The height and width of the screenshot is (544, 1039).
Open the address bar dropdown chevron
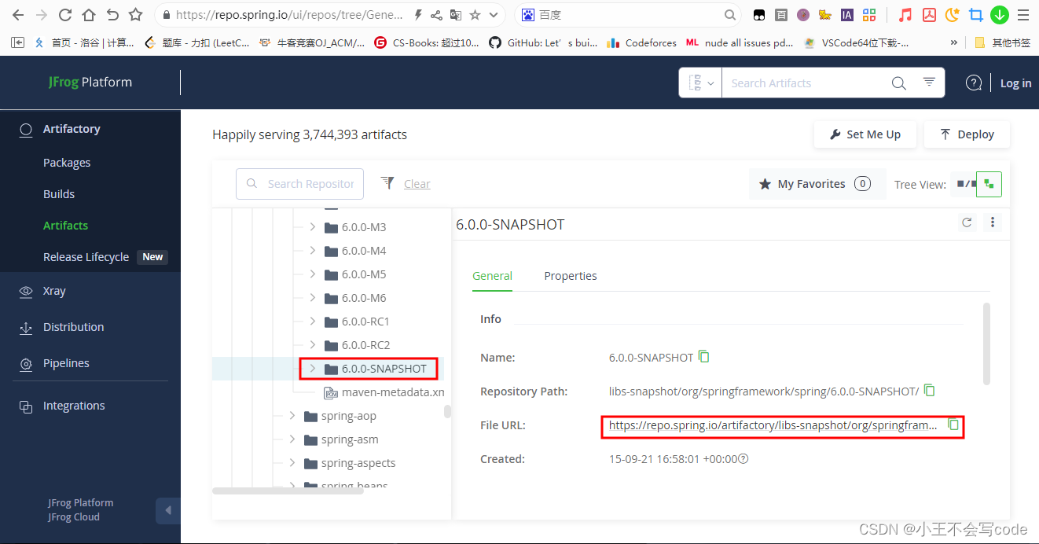click(x=494, y=15)
